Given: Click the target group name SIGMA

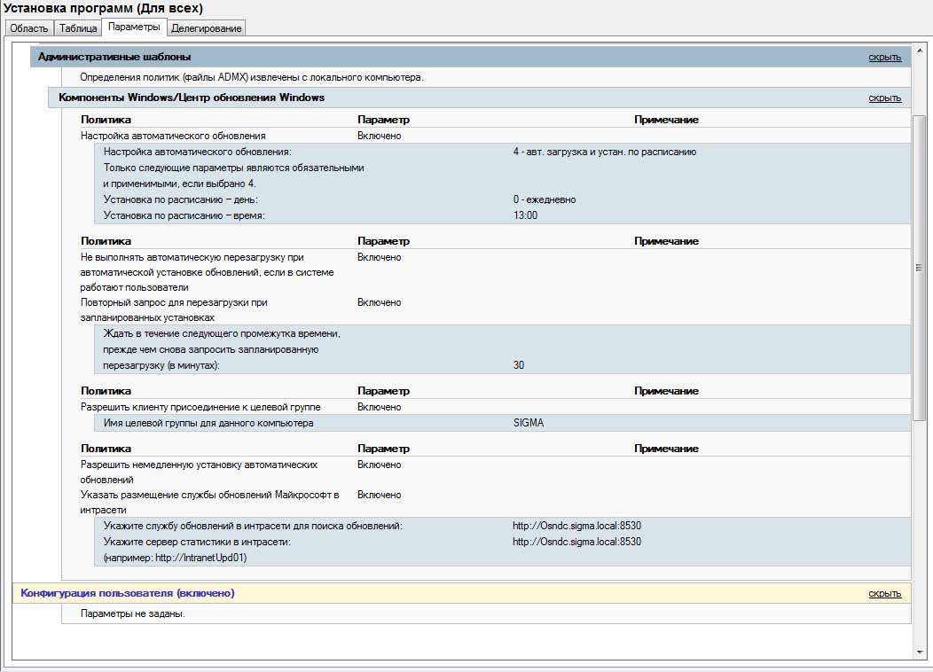Looking at the screenshot, I should (529, 423).
